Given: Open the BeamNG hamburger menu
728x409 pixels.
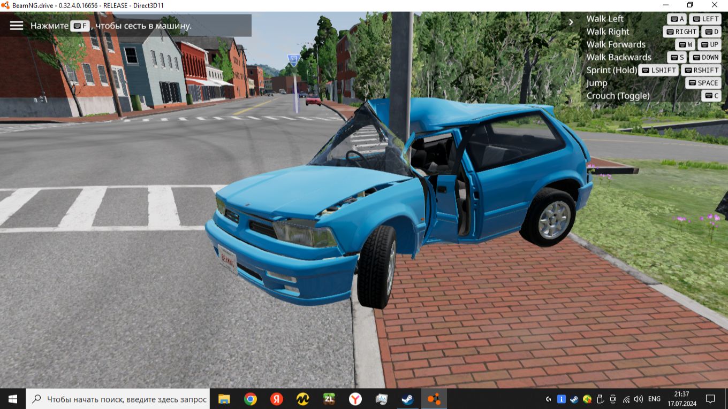Looking at the screenshot, I should tap(17, 25).
